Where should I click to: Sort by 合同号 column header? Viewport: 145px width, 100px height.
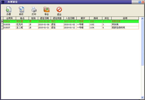click(9, 18)
